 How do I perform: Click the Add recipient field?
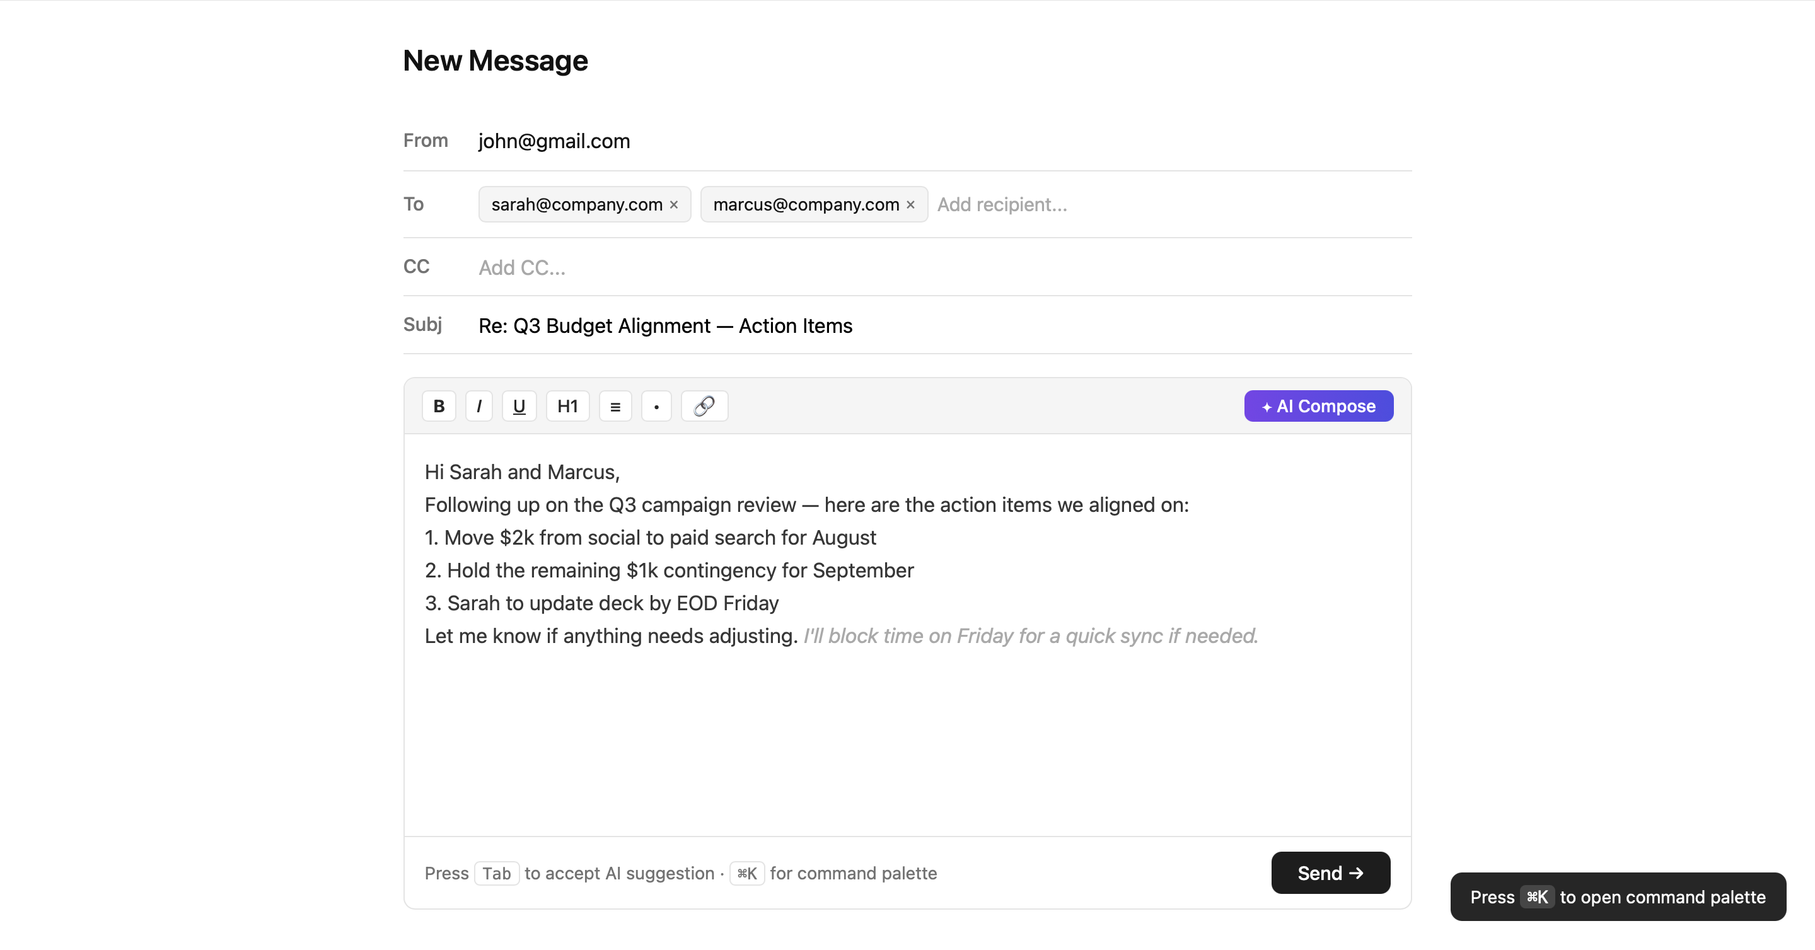pos(1001,204)
